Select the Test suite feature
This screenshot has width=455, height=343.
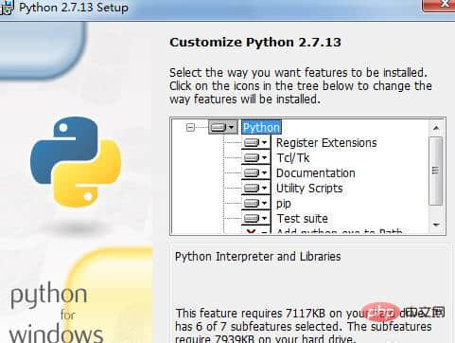click(303, 219)
